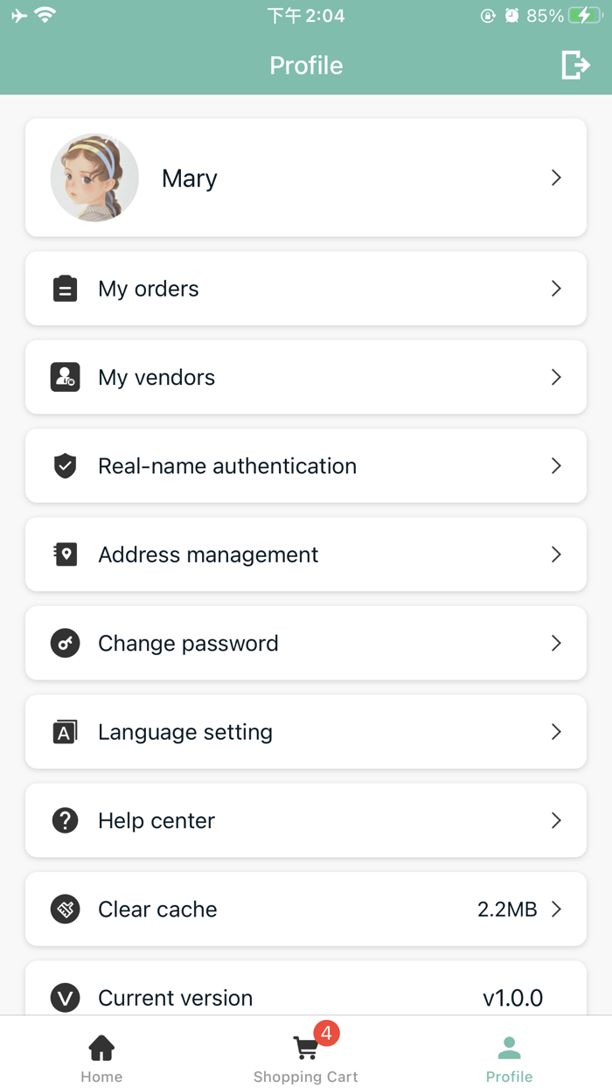Open the Shopping Cart tab
This screenshot has height=1088, width=612.
(x=306, y=1054)
